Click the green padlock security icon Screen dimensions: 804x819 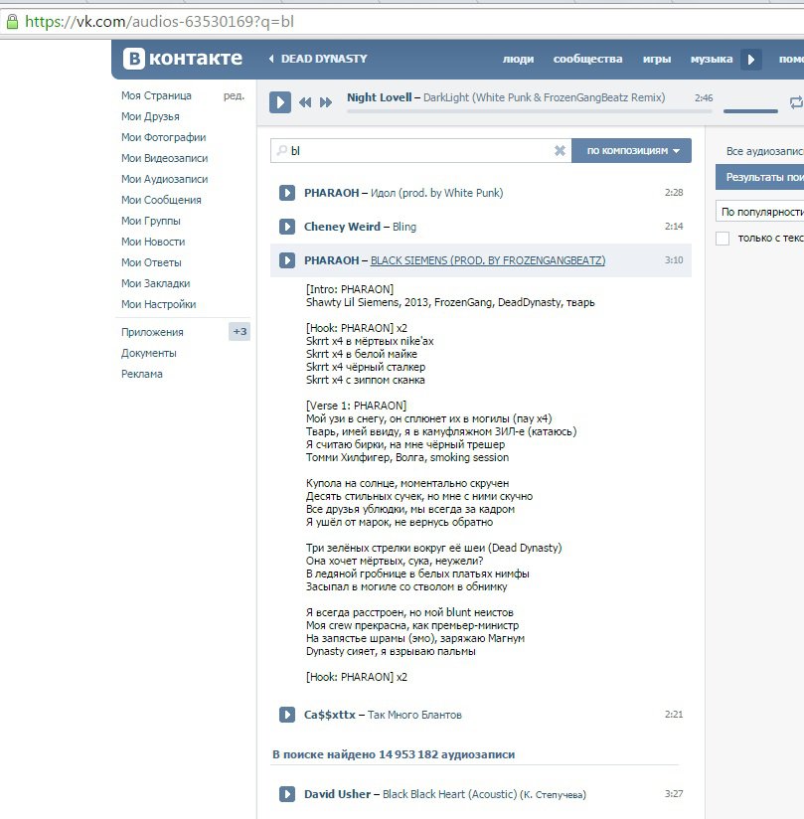(12, 22)
